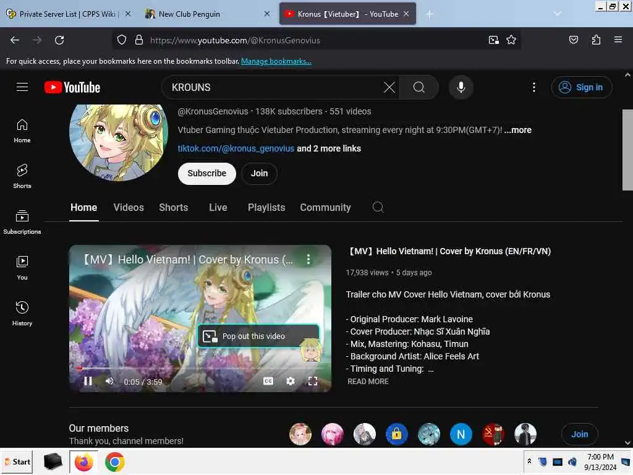The image size is (633, 475).
Task: Open YouTube settings three-dot menu
Action: pos(533,87)
